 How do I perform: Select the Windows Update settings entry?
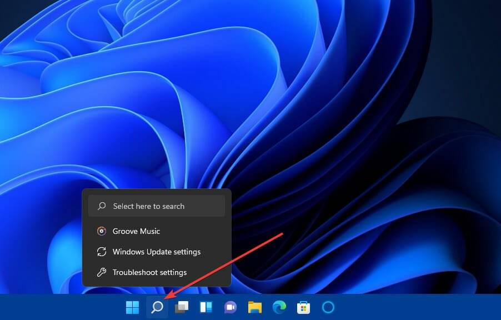[156, 252]
